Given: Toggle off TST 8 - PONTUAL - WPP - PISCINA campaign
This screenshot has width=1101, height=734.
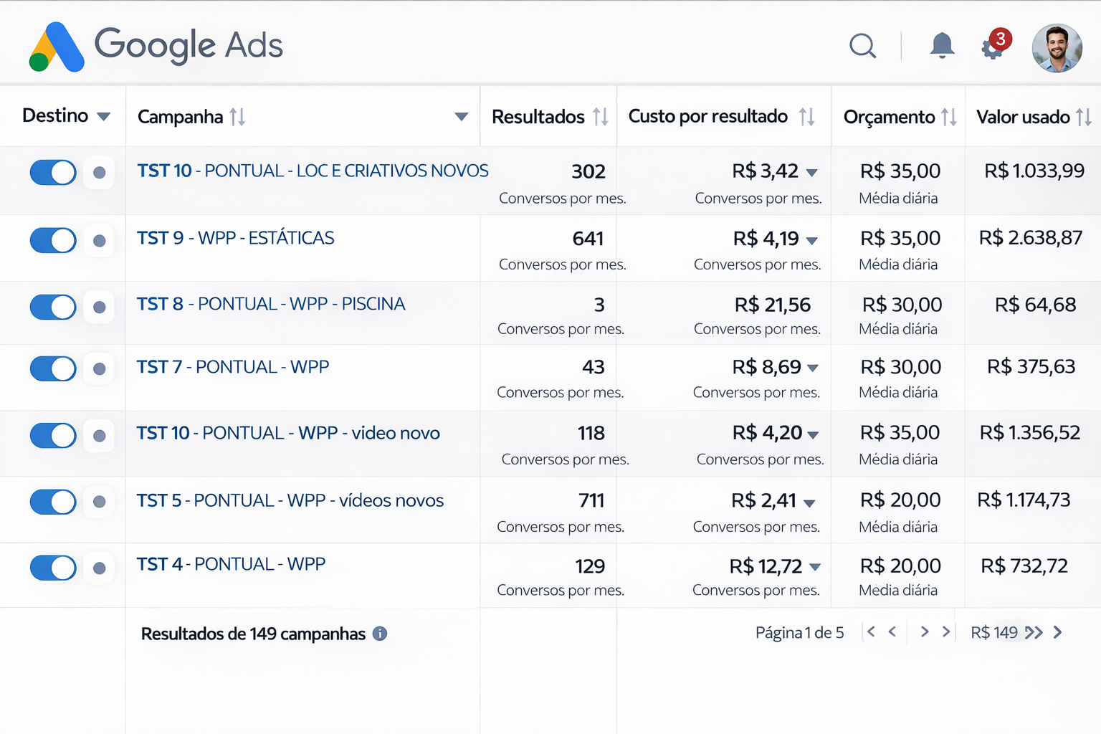Looking at the screenshot, I should coord(53,307).
